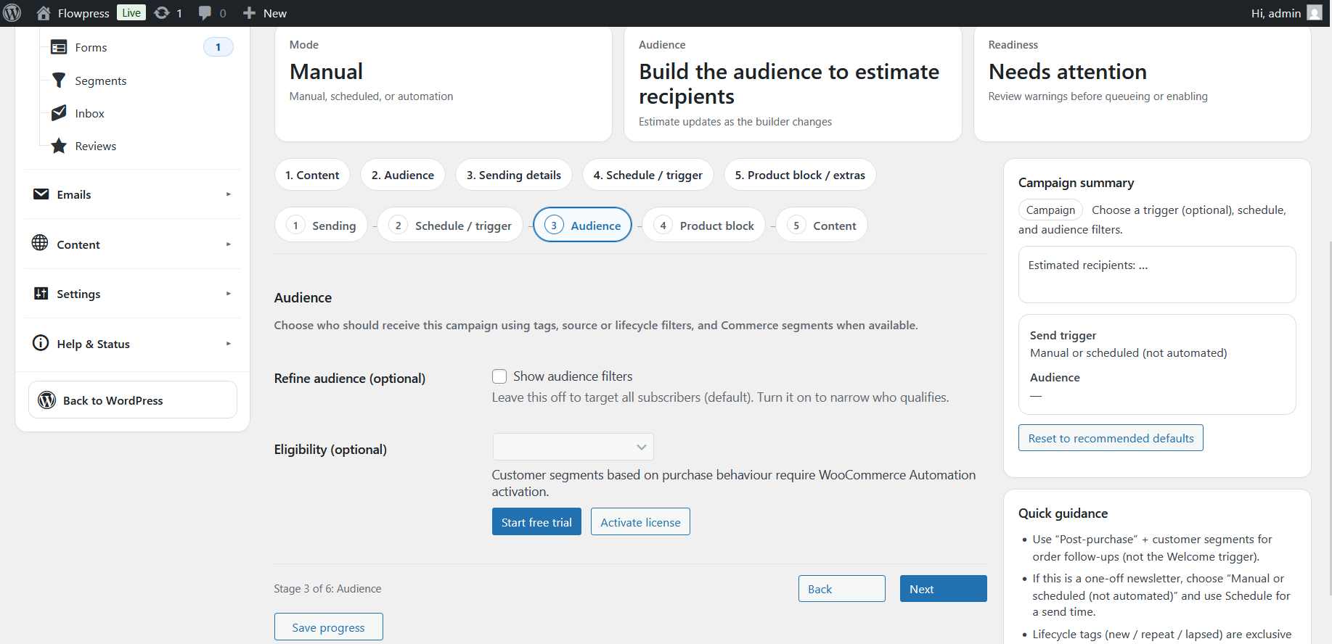Click the Next button
Screen dimensions: 1332x644
pyautogui.click(x=943, y=589)
